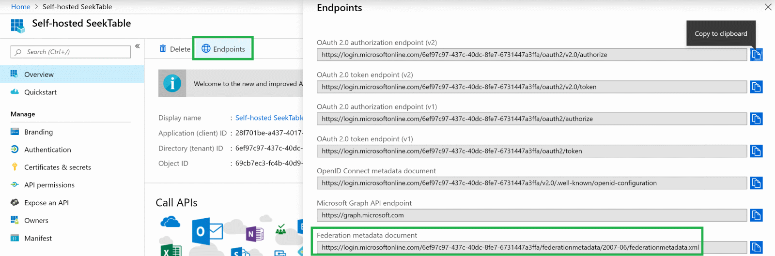This screenshot has height=256, width=775.
Task: Open the Overview menu item
Action: (x=72, y=75)
